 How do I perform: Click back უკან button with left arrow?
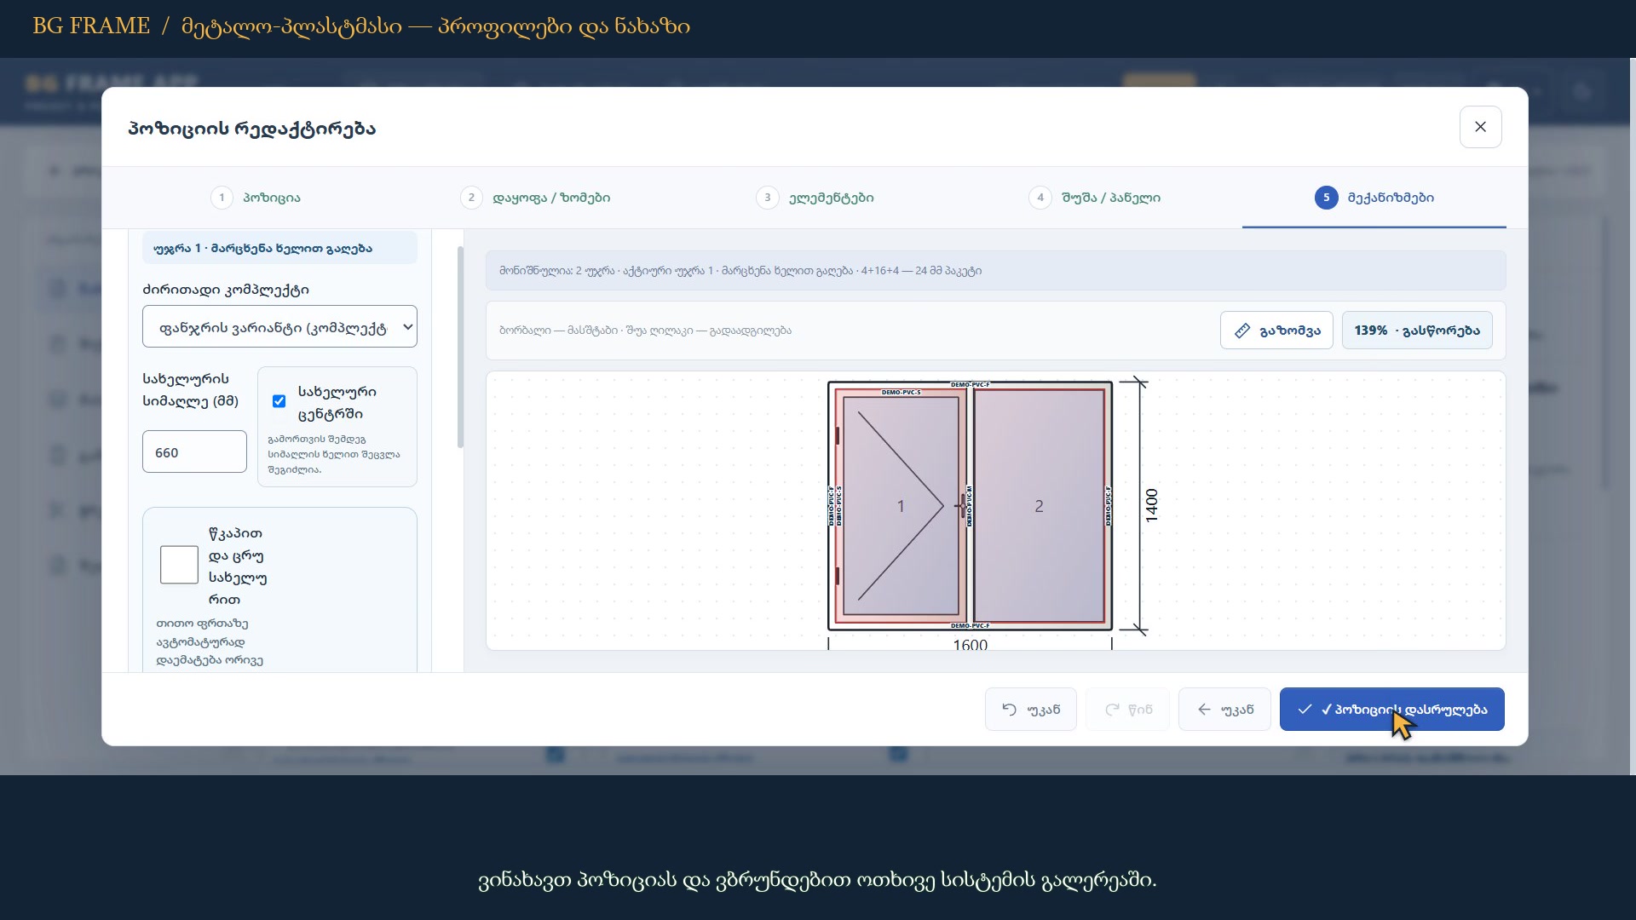coord(1224,710)
